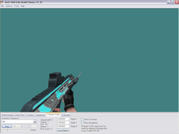Screen dimensions: 179x134
Task: Enable Show Guidelines checkbox
Action: 82,123
